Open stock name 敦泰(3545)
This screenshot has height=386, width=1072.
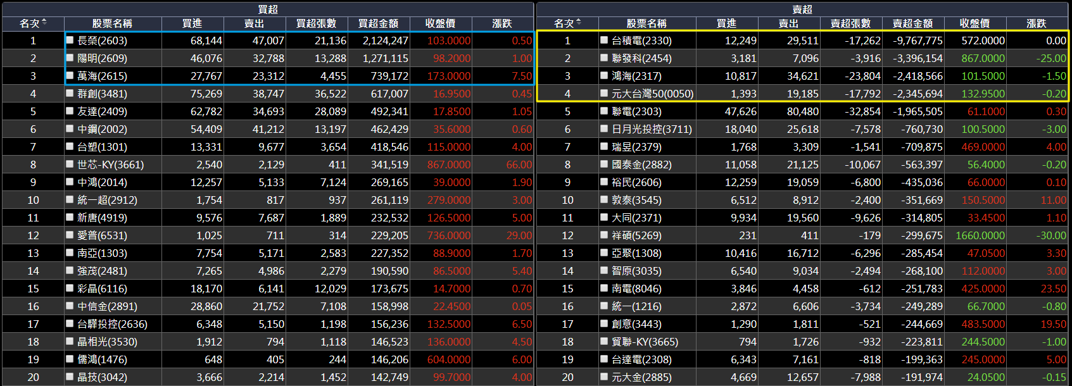click(636, 200)
